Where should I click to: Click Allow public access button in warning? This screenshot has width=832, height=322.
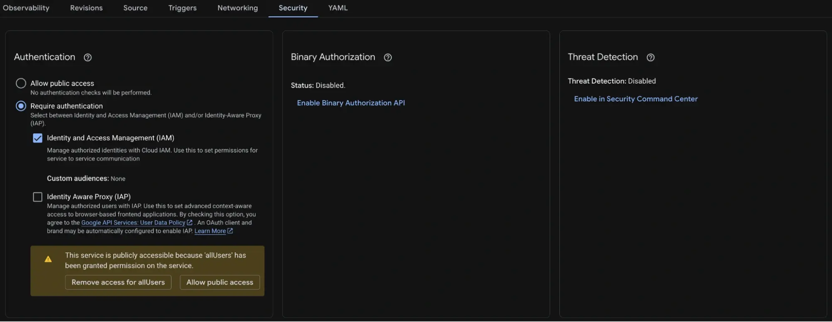220,282
